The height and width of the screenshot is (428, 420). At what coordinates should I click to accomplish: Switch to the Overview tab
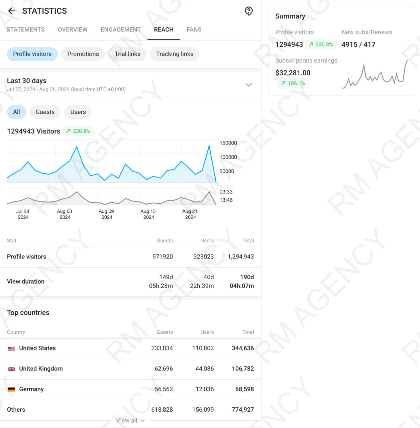pyautogui.click(x=73, y=29)
